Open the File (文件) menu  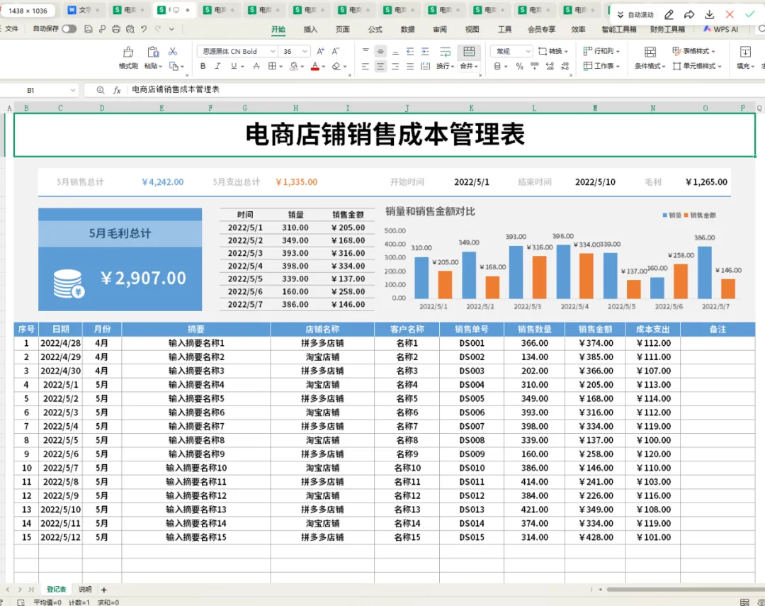coord(12,29)
